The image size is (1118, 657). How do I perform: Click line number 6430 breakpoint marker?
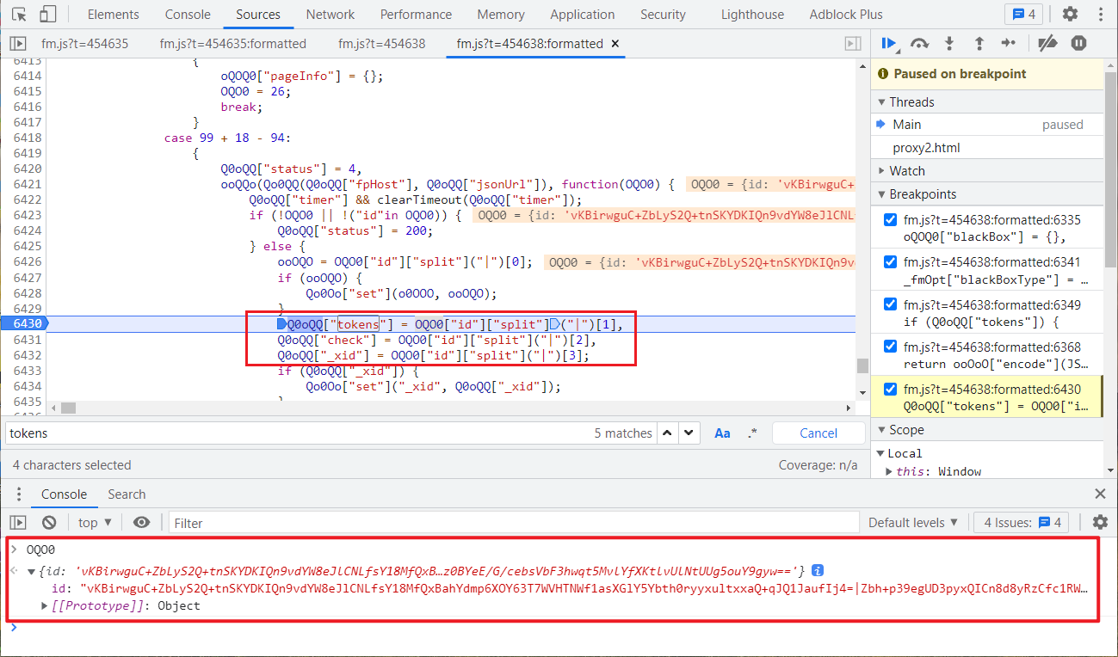pos(26,323)
